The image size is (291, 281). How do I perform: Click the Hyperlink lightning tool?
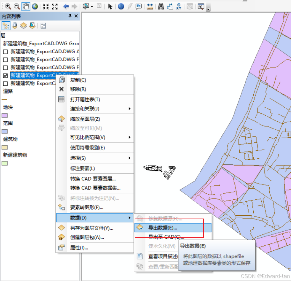[130, 7]
